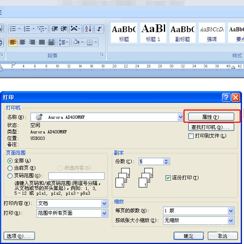Increase paragraph indent
This screenshot has width=244, height=244.
tap(63, 29)
